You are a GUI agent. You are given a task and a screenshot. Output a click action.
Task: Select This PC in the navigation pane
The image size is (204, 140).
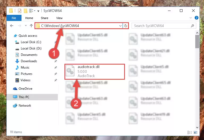pos(32,97)
